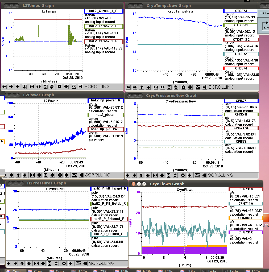Compress time axis in L2Temps Graph toolbar
This screenshot has height=272, width=269.
pyautogui.click(x=32, y=87)
